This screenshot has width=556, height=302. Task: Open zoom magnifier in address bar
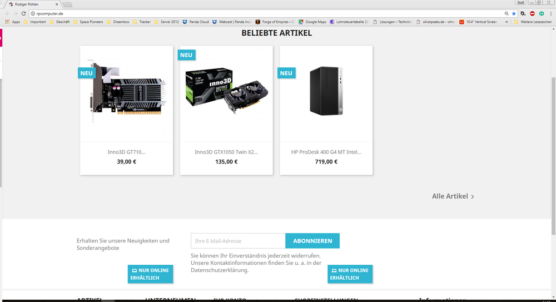507,13
